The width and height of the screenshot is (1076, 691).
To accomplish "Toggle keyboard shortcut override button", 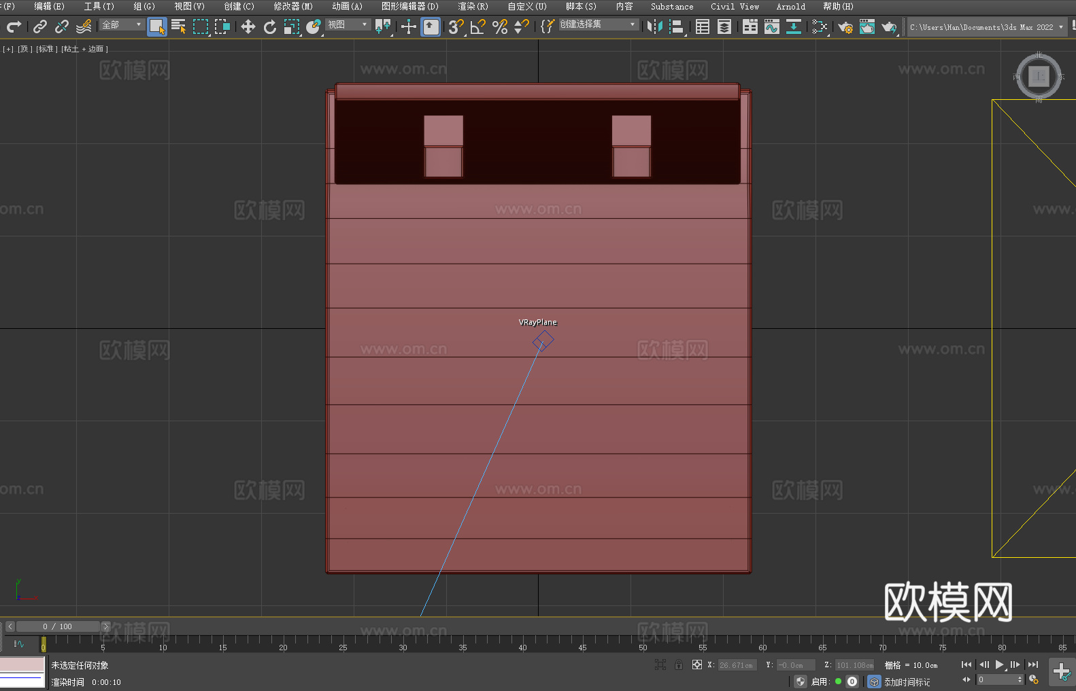I will [431, 26].
